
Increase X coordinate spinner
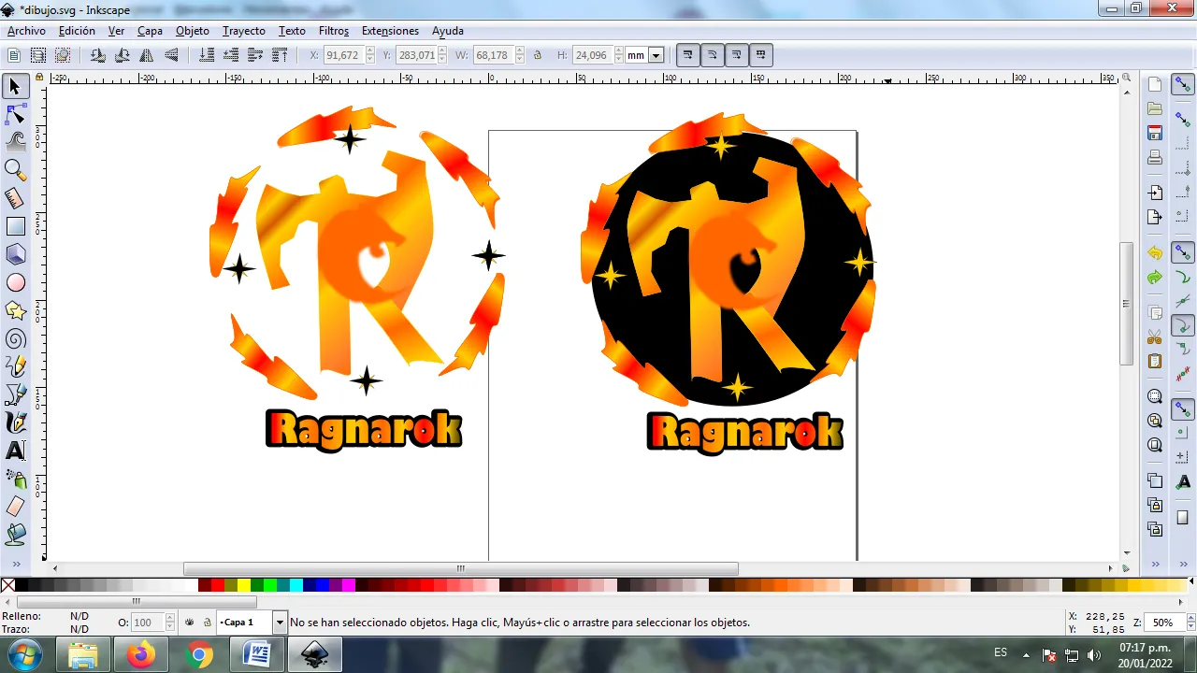click(369, 51)
